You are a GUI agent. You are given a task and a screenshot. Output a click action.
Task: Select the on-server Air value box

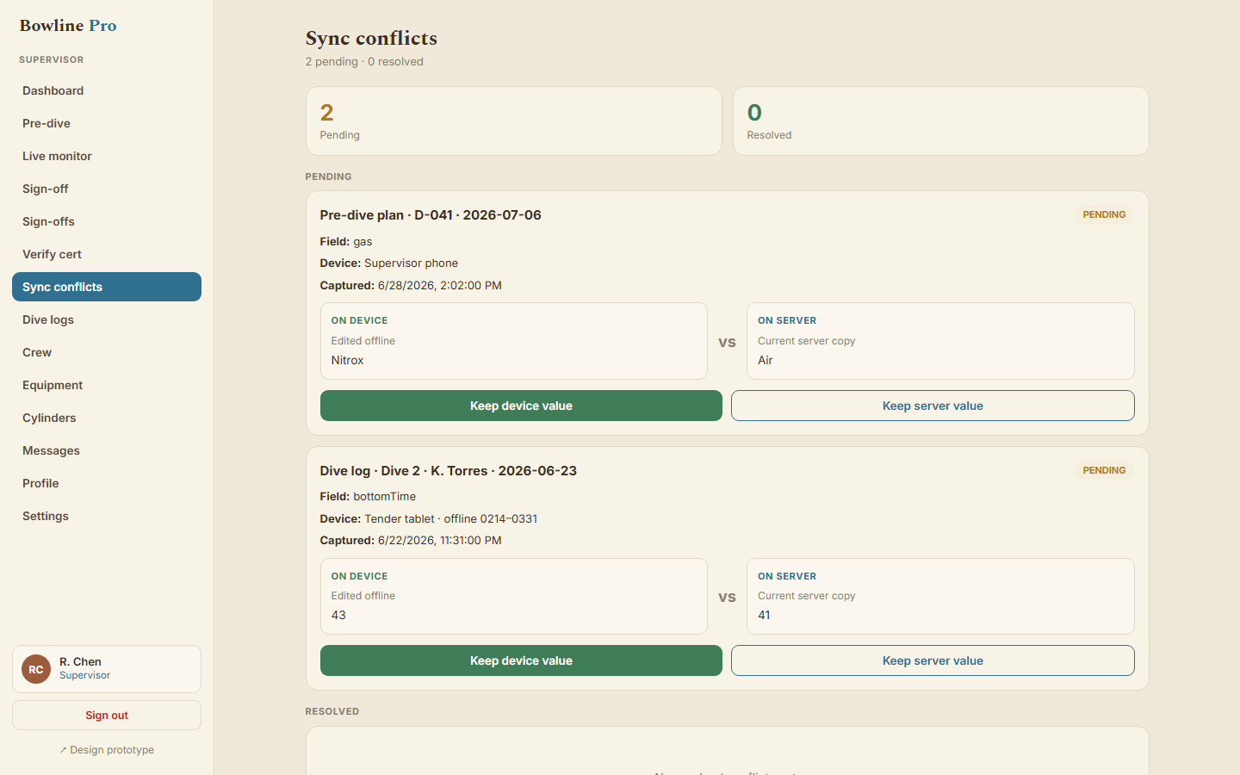click(x=940, y=341)
